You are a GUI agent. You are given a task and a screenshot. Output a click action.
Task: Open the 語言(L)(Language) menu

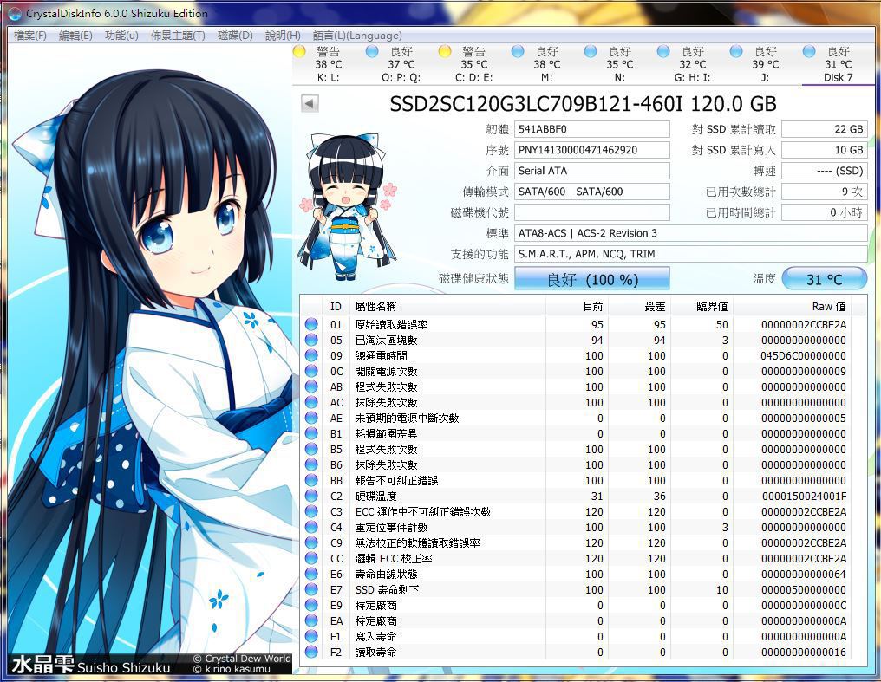click(357, 36)
